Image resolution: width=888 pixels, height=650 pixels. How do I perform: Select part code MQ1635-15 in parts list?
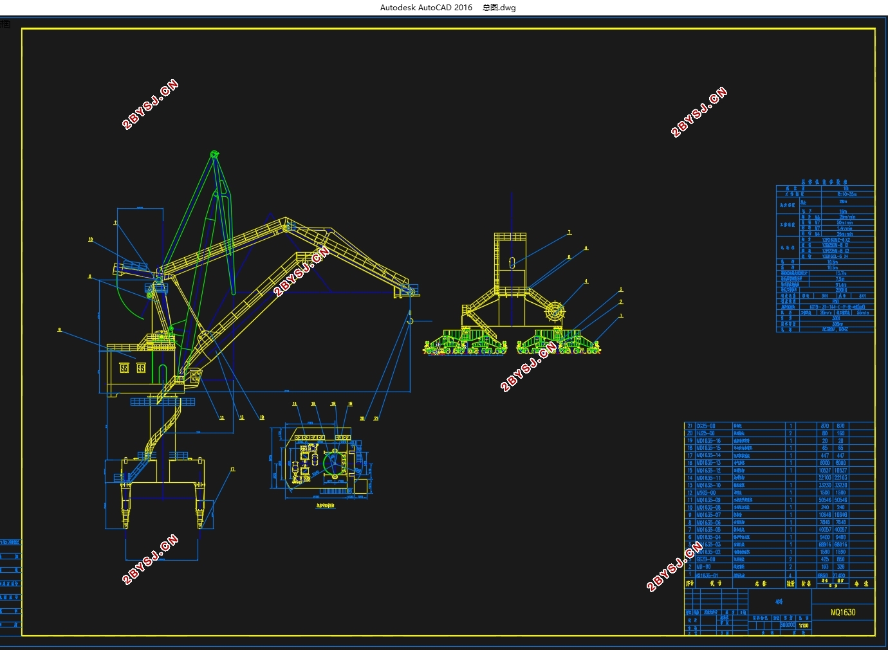[x=708, y=448]
